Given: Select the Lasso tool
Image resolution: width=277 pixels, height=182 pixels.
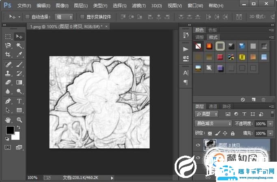Looking at the screenshot, I should pyautogui.click(x=8, y=45).
